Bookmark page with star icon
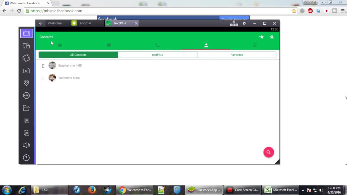Screen dimensions: 347x195 (294, 11)
